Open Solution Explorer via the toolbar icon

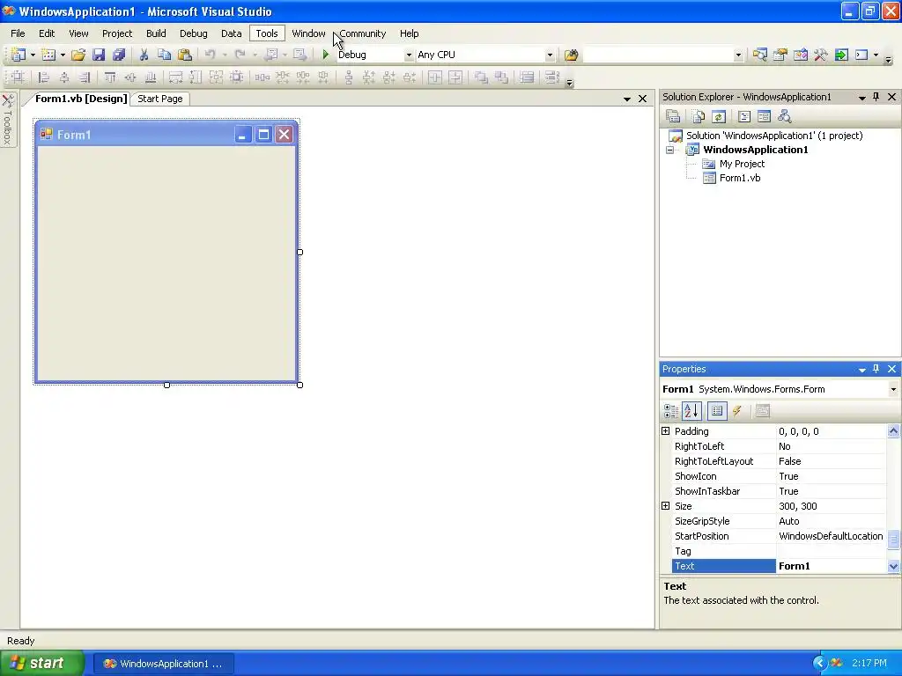(x=760, y=55)
